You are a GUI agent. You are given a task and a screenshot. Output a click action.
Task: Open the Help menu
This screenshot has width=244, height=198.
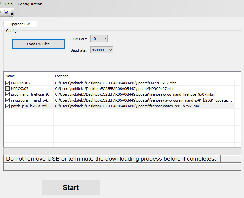point(9,4)
